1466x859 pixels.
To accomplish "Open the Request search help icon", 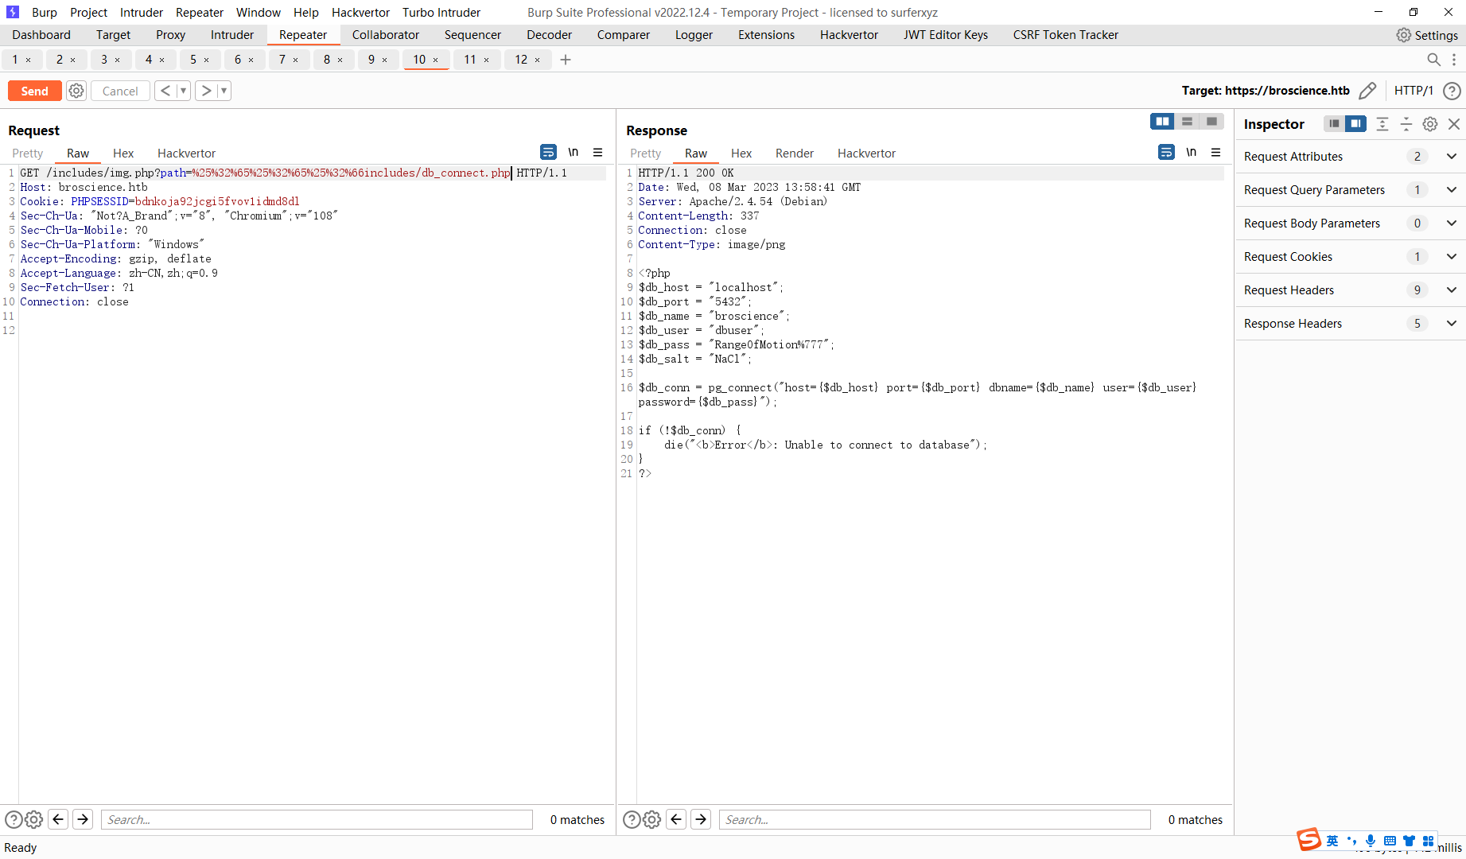I will [14, 819].
